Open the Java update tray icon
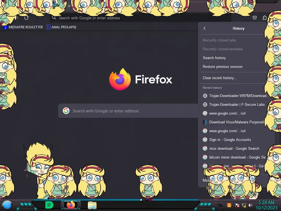 pyautogui.click(x=229, y=205)
